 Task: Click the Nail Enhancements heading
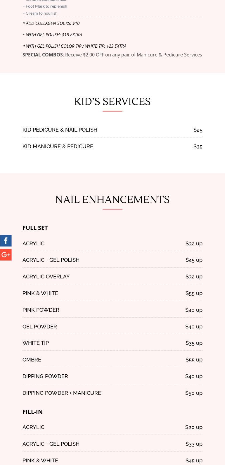(x=112, y=199)
